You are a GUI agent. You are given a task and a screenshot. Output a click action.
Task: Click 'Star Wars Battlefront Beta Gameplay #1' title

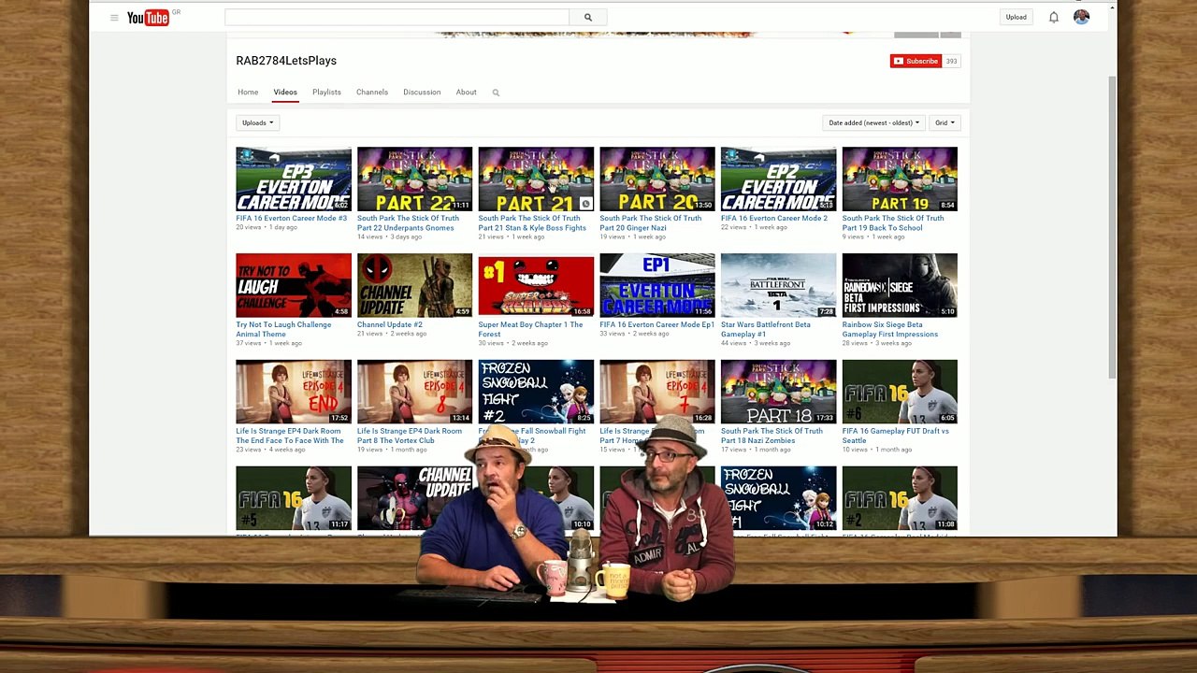coord(766,330)
